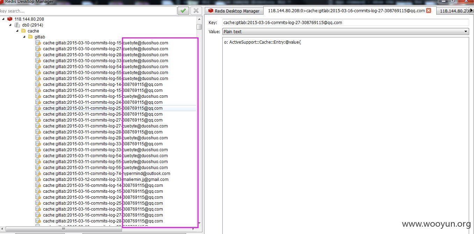Click the key icon of 2015-03-16-commits-log-14 entry
Viewport: 474px width, 234px height.
pyautogui.click(x=38, y=185)
